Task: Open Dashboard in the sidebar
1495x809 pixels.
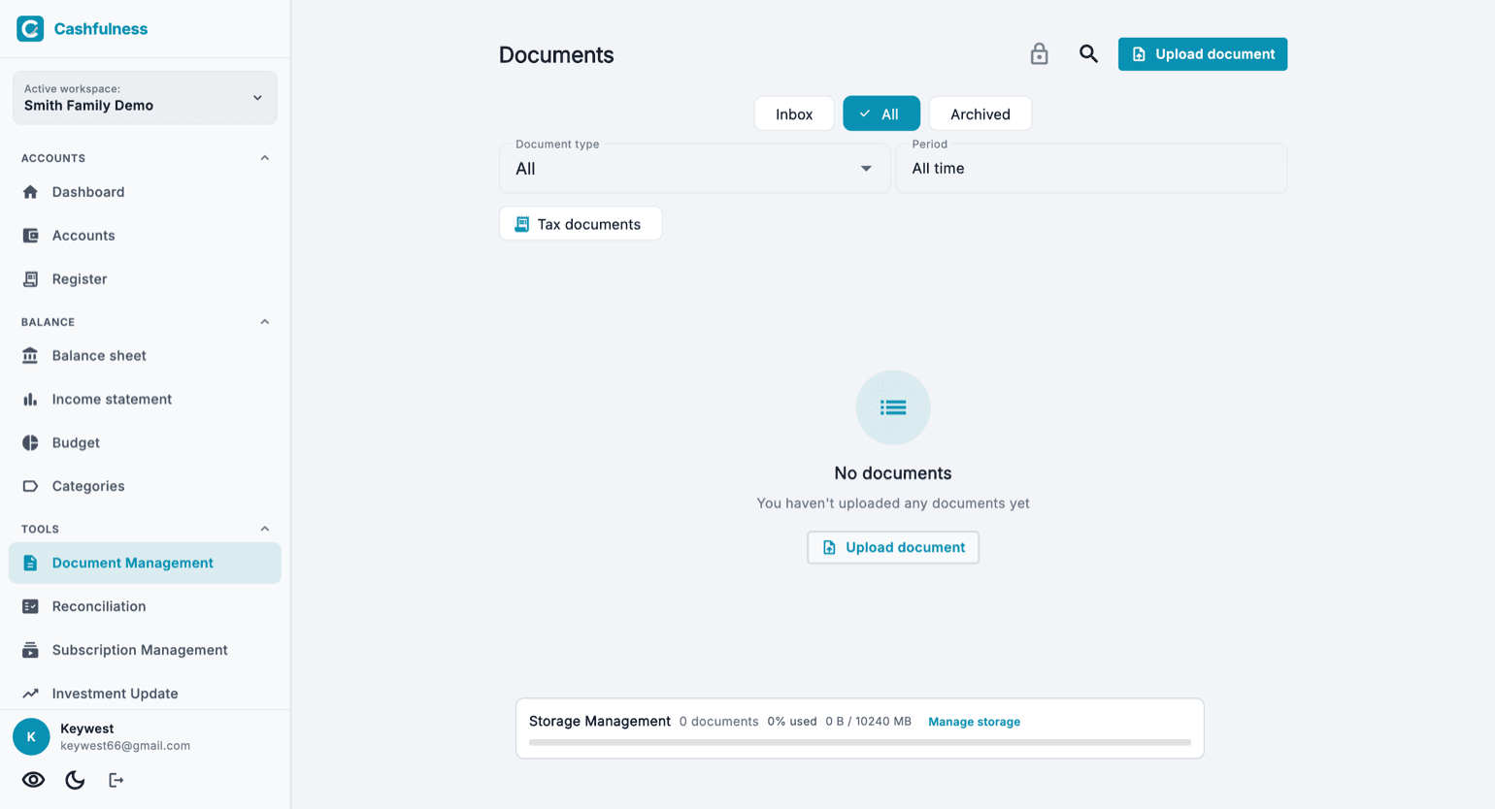Action: click(145, 192)
